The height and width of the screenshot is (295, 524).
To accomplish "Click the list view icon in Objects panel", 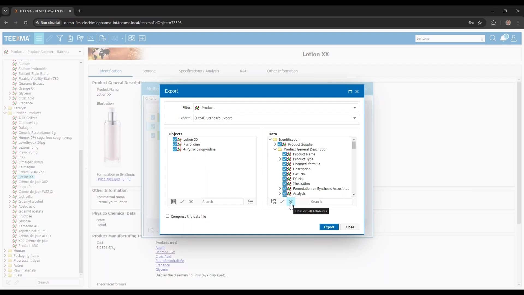I will point(174,202).
